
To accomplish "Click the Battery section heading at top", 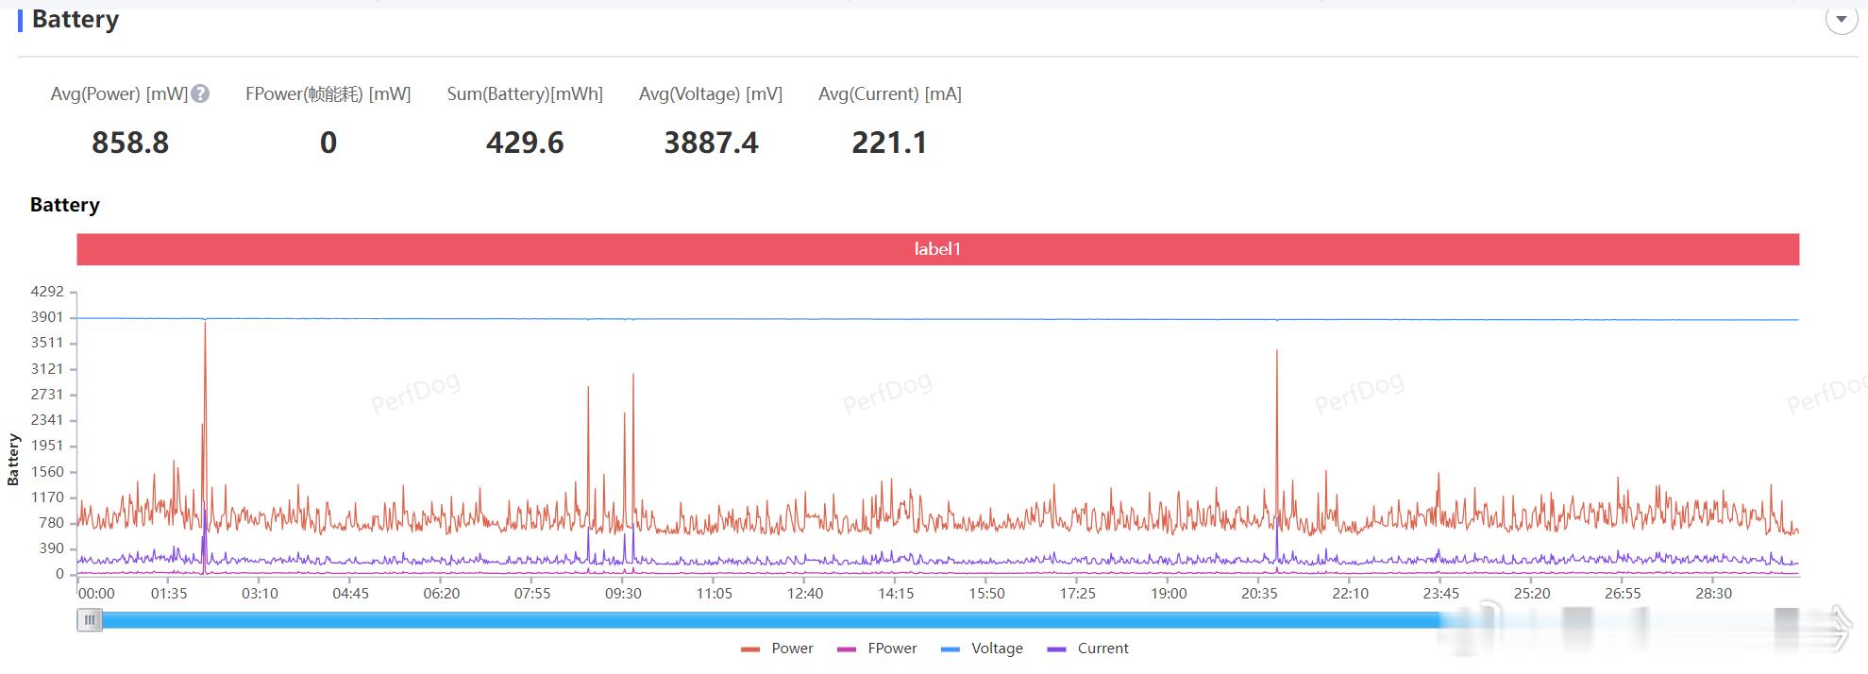I will 76,19.
